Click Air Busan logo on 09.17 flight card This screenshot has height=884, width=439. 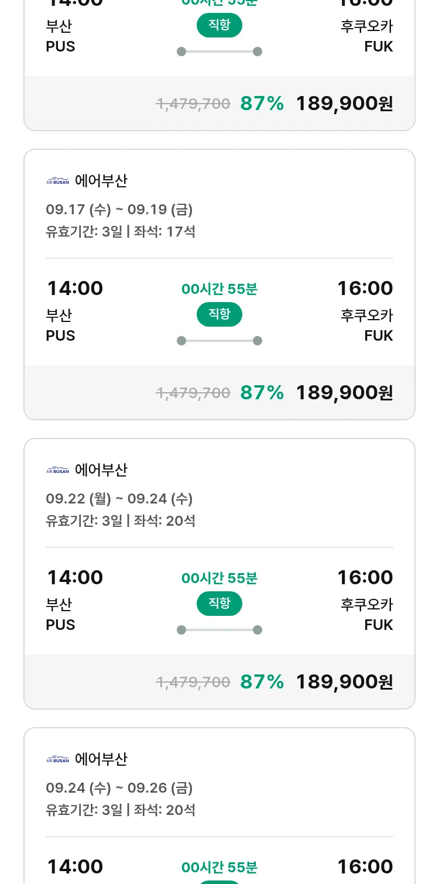(x=57, y=181)
